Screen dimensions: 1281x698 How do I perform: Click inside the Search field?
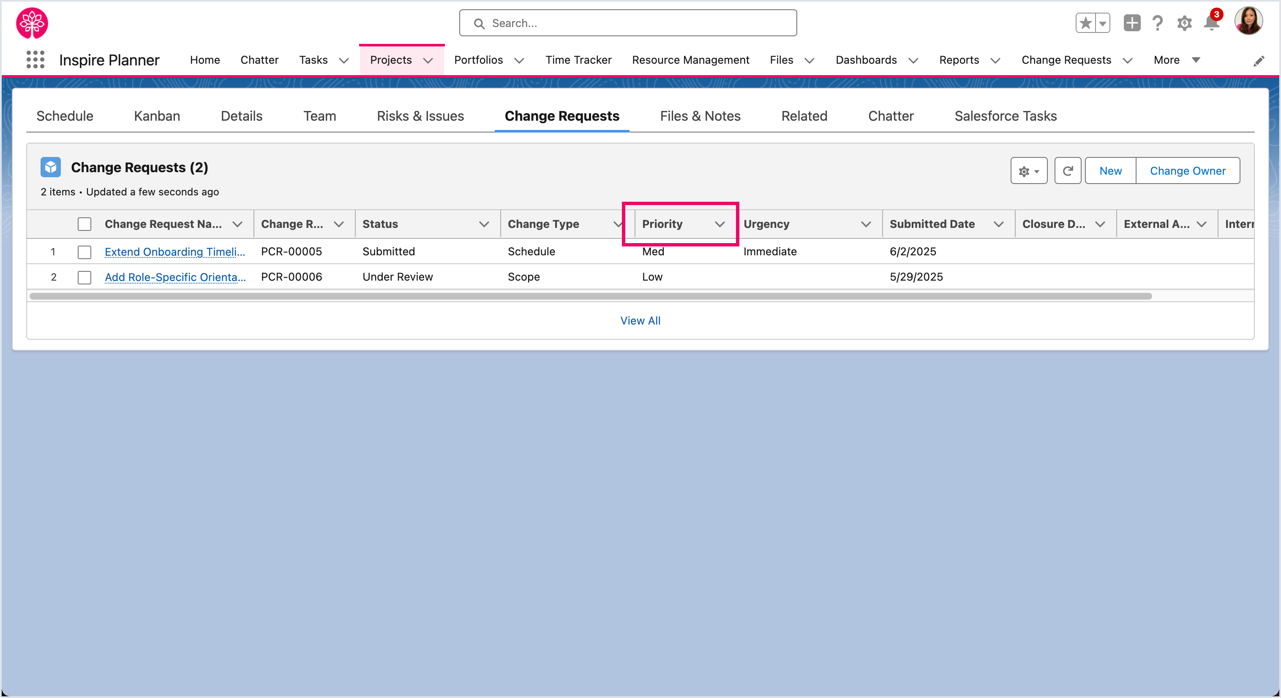628,23
